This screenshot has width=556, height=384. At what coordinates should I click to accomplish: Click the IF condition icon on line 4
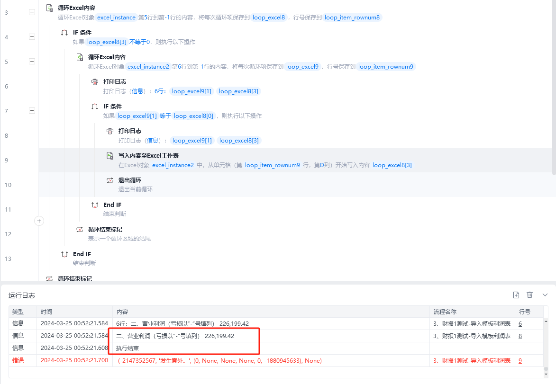[64, 33]
